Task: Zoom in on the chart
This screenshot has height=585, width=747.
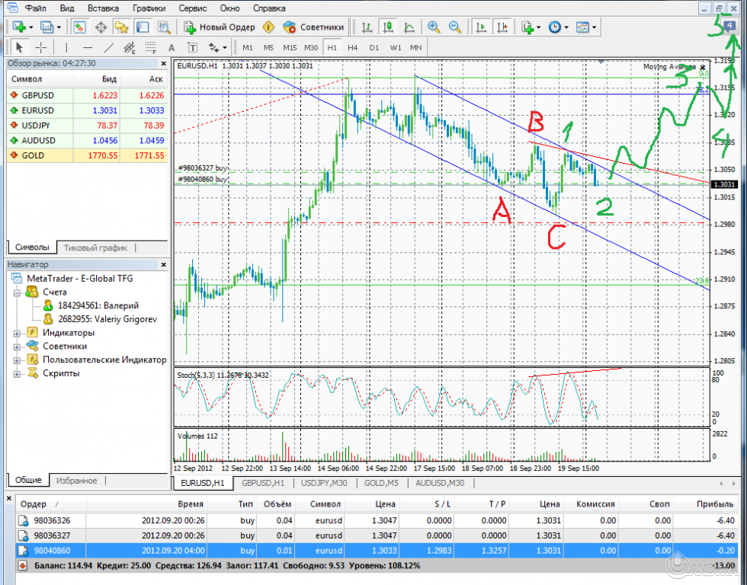Action: (433, 27)
